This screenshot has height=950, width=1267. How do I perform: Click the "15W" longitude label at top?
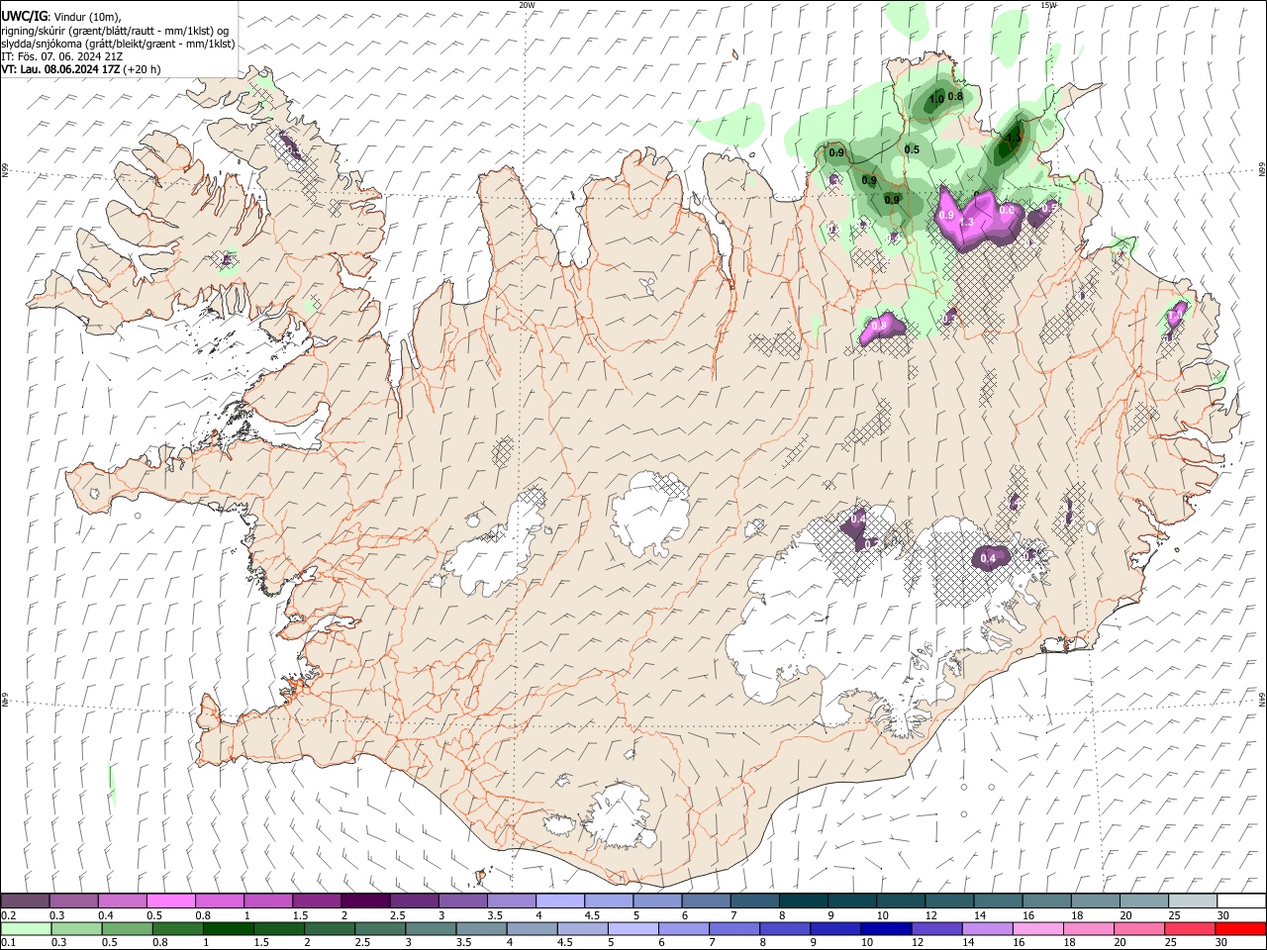click(1048, 5)
